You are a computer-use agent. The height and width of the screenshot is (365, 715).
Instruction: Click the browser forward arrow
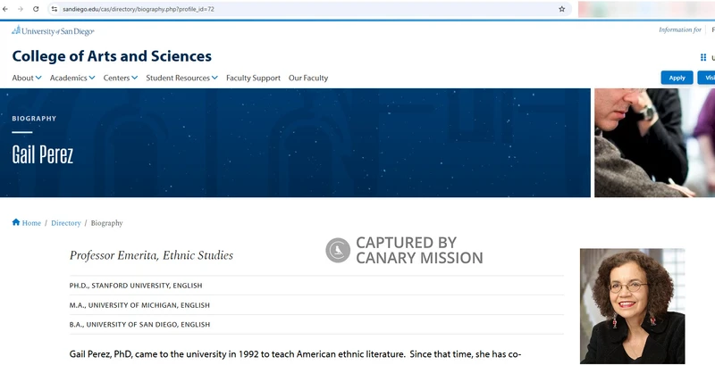(x=20, y=9)
